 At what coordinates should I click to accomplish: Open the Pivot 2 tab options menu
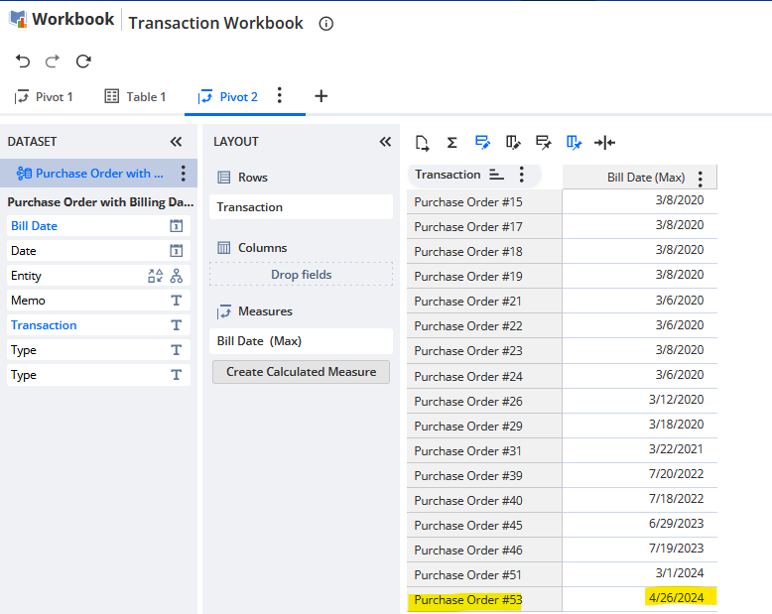coord(280,95)
